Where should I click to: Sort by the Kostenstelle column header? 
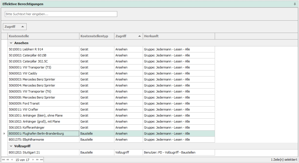(43, 36)
